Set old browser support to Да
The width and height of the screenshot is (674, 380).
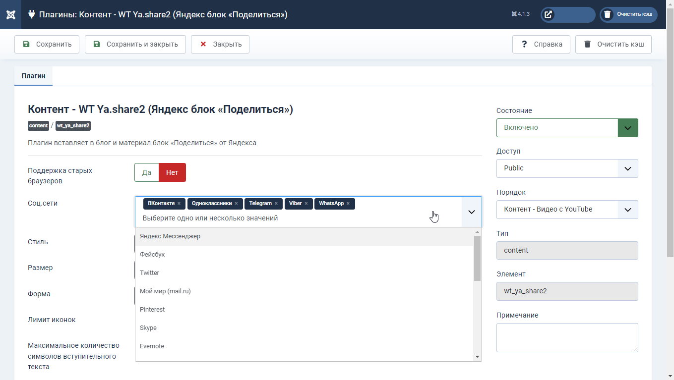click(x=147, y=172)
